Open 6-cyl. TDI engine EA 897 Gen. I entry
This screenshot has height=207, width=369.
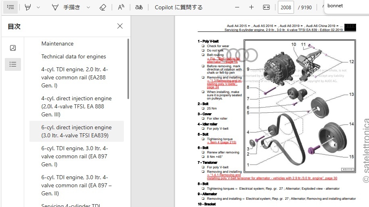coord(75,156)
